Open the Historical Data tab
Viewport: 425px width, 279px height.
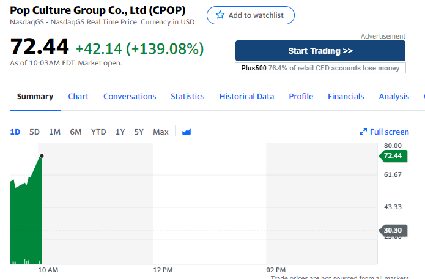(246, 97)
